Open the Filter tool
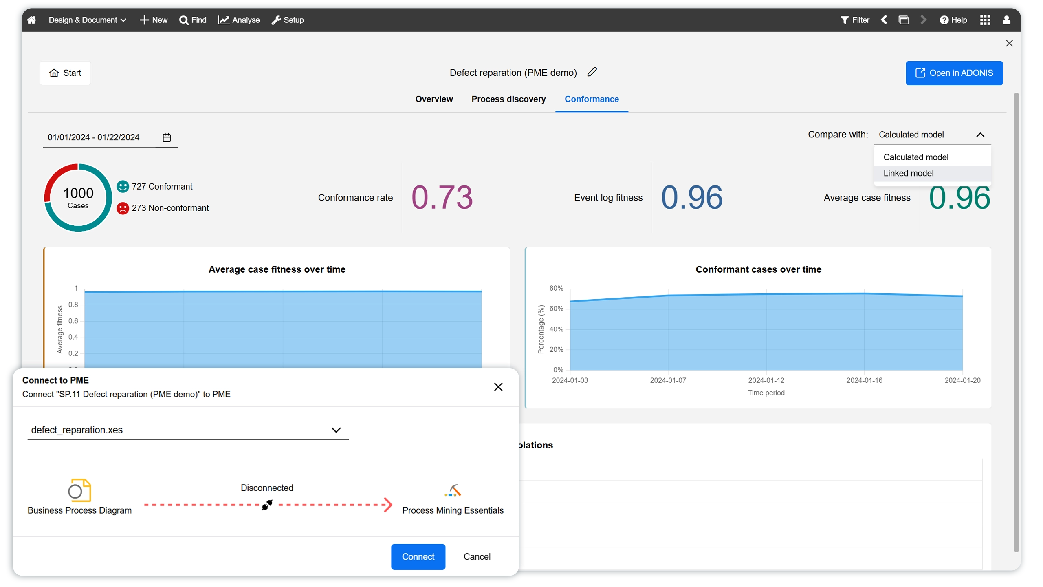Image resolution: width=1043 pixels, height=587 pixels. (855, 20)
